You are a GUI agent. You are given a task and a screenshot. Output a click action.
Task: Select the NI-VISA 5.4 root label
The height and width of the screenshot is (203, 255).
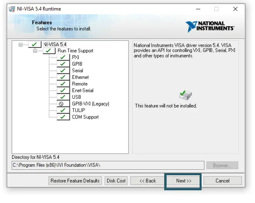(x=55, y=44)
